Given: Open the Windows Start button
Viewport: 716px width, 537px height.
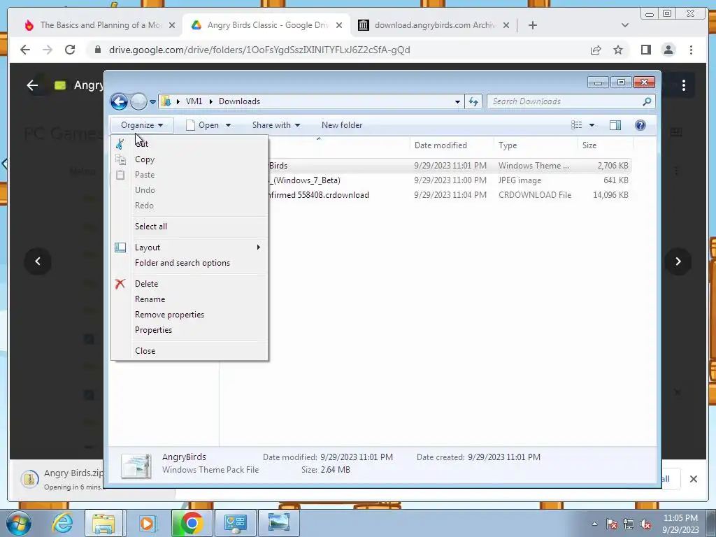Looking at the screenshot, I should (18, 523).
